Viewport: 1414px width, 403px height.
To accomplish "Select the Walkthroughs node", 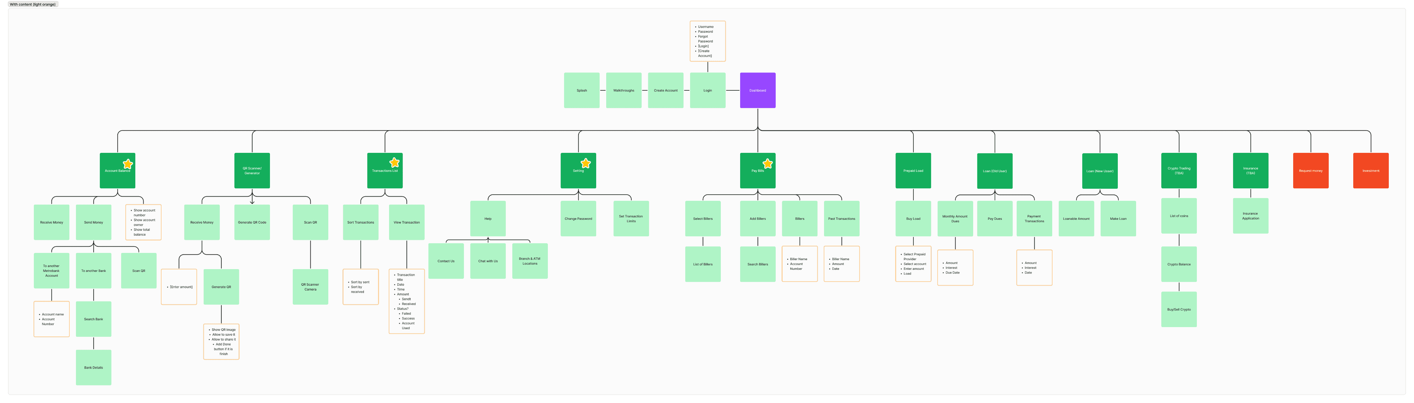I will pyautogui.click(x=623, y=90).
